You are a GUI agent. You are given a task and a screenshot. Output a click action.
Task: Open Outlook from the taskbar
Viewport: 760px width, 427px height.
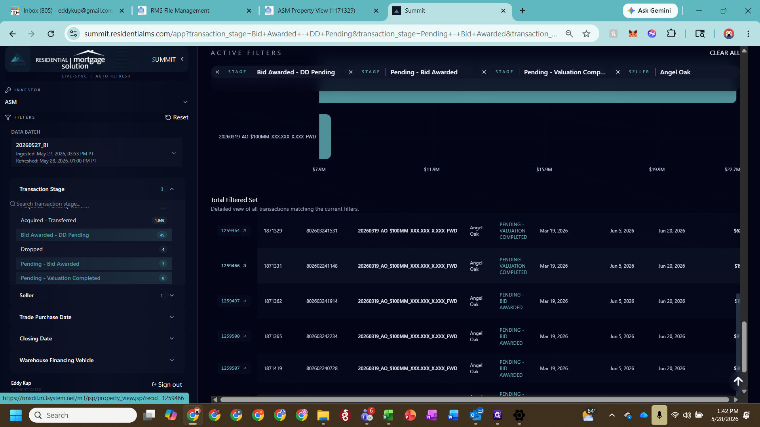tap(476, 415)
